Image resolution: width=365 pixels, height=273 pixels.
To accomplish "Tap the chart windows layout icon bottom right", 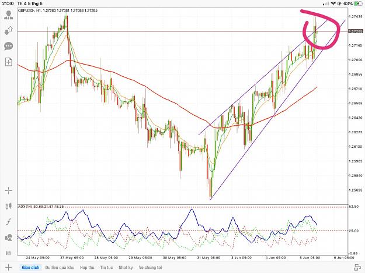I will click(357, 267).
